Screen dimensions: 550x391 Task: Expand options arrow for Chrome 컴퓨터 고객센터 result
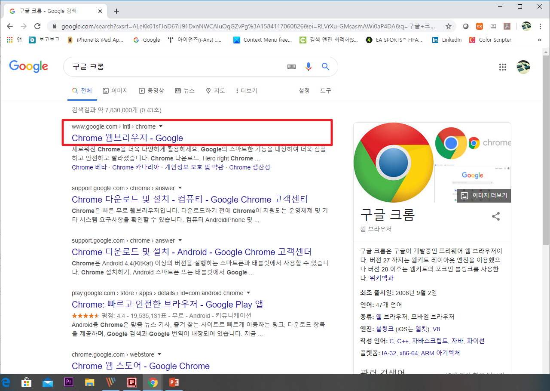(180, 188)
